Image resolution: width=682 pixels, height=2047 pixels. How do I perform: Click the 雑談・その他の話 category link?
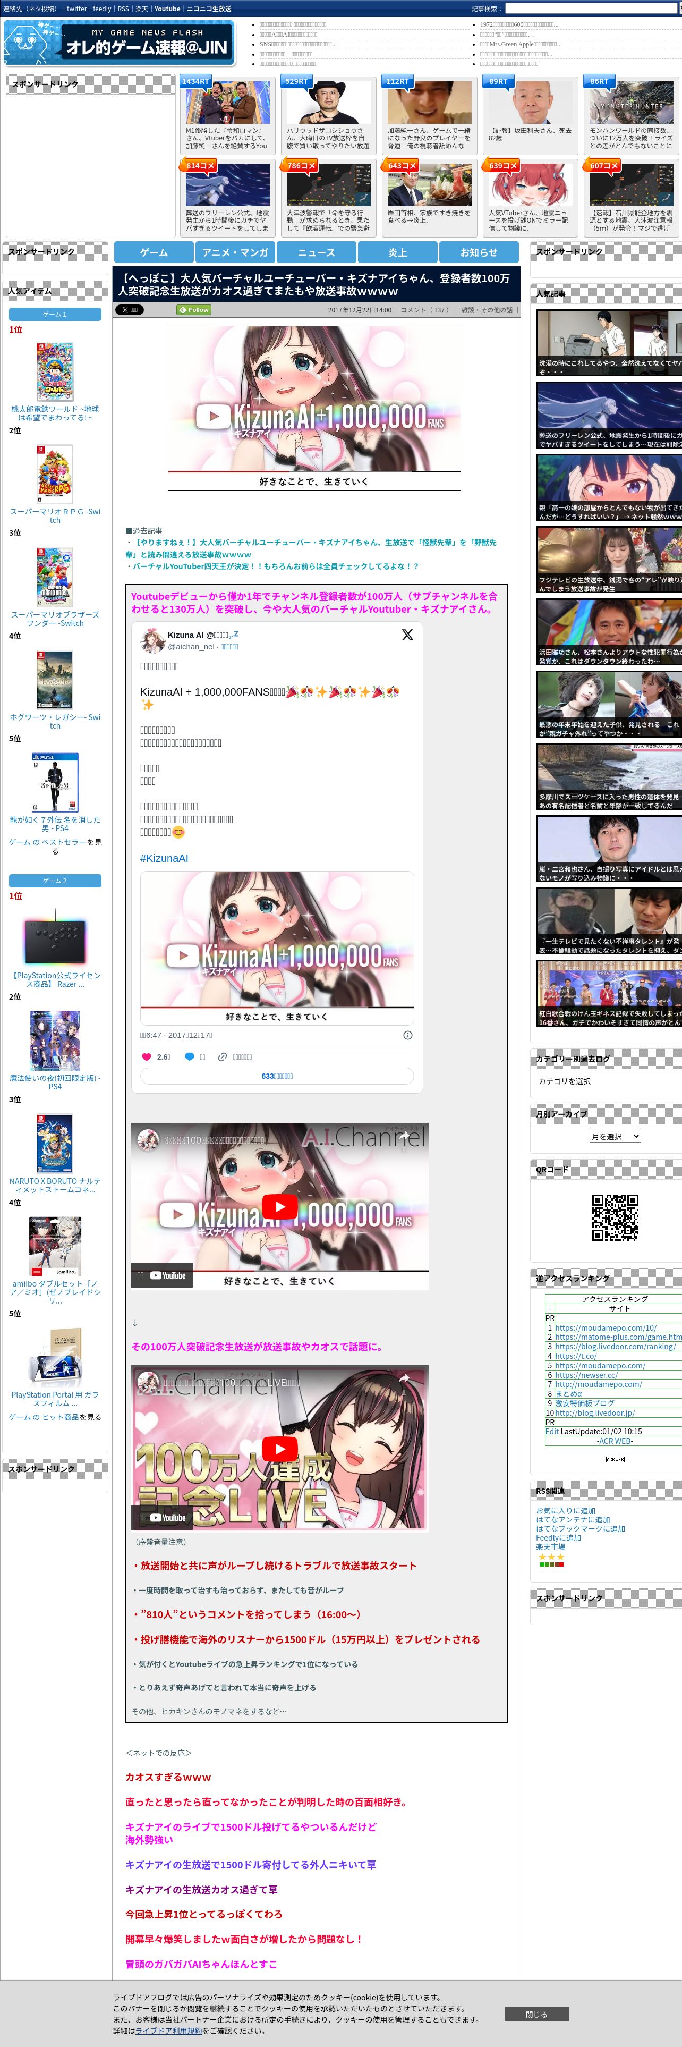pos(488,310)
